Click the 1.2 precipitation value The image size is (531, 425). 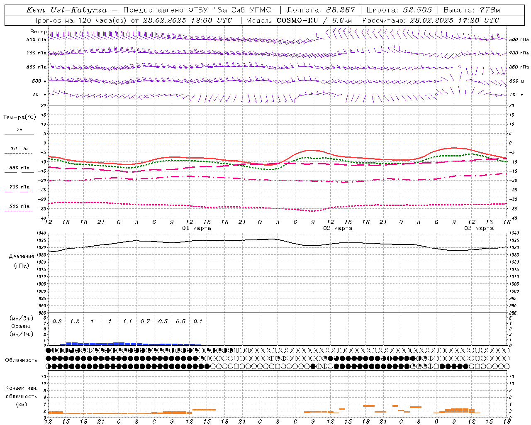pos(75,322)
